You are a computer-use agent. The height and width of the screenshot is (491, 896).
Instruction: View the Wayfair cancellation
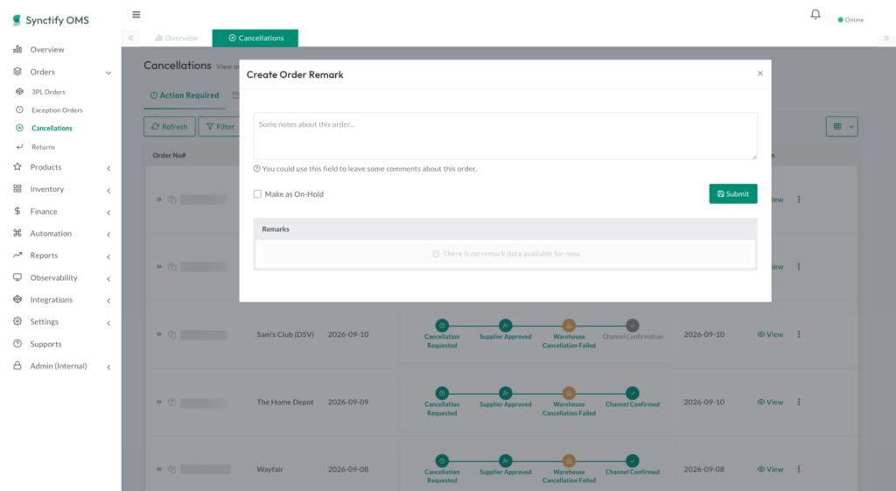pos(770,469)
